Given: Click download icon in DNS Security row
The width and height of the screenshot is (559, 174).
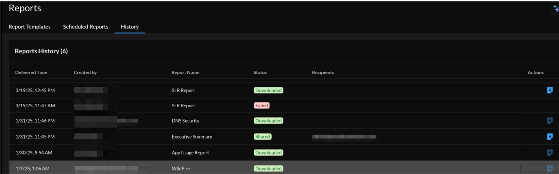Looking at the screenshot, I should click(550, 121).
